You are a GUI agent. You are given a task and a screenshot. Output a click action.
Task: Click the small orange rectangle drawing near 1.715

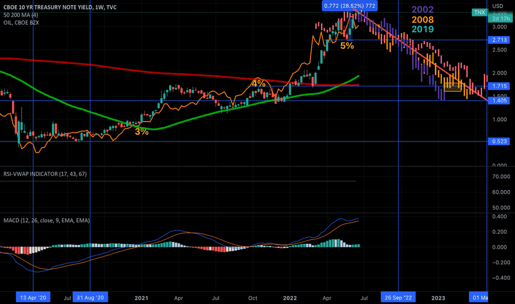click(452, 88)
